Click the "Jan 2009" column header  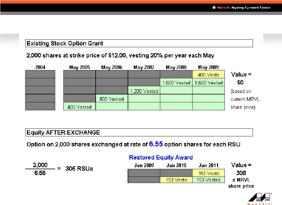[x=144, y=165]
